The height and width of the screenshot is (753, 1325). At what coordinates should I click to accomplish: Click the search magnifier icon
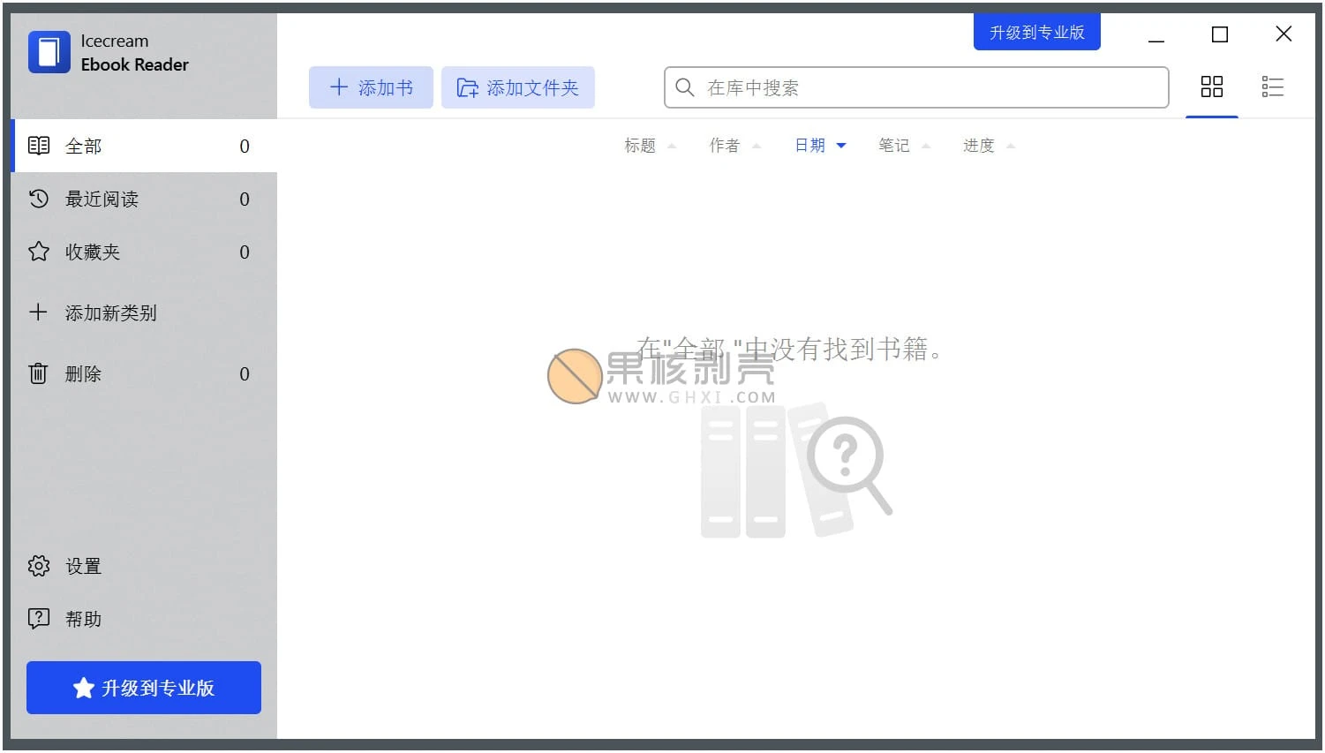tap(684, 87)
